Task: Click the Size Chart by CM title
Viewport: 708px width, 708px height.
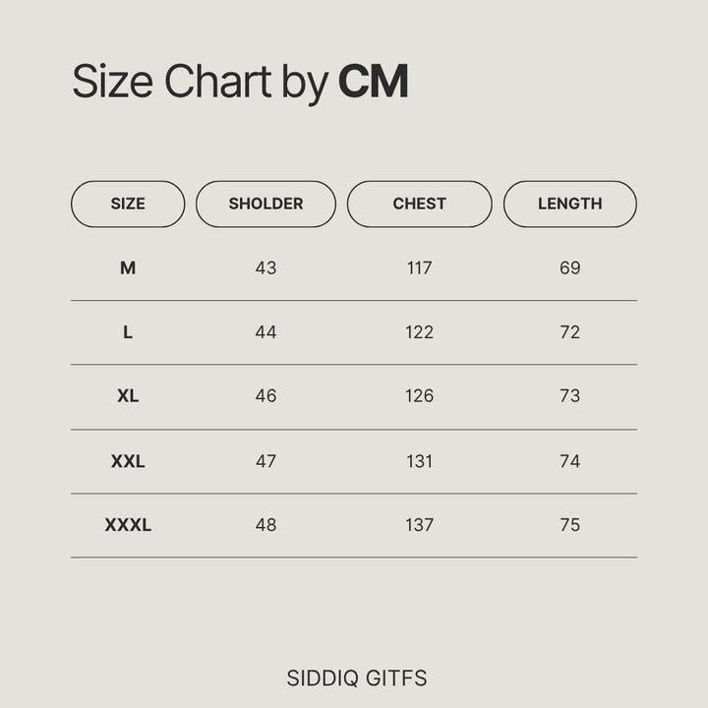Action: [x=240, y=82]
